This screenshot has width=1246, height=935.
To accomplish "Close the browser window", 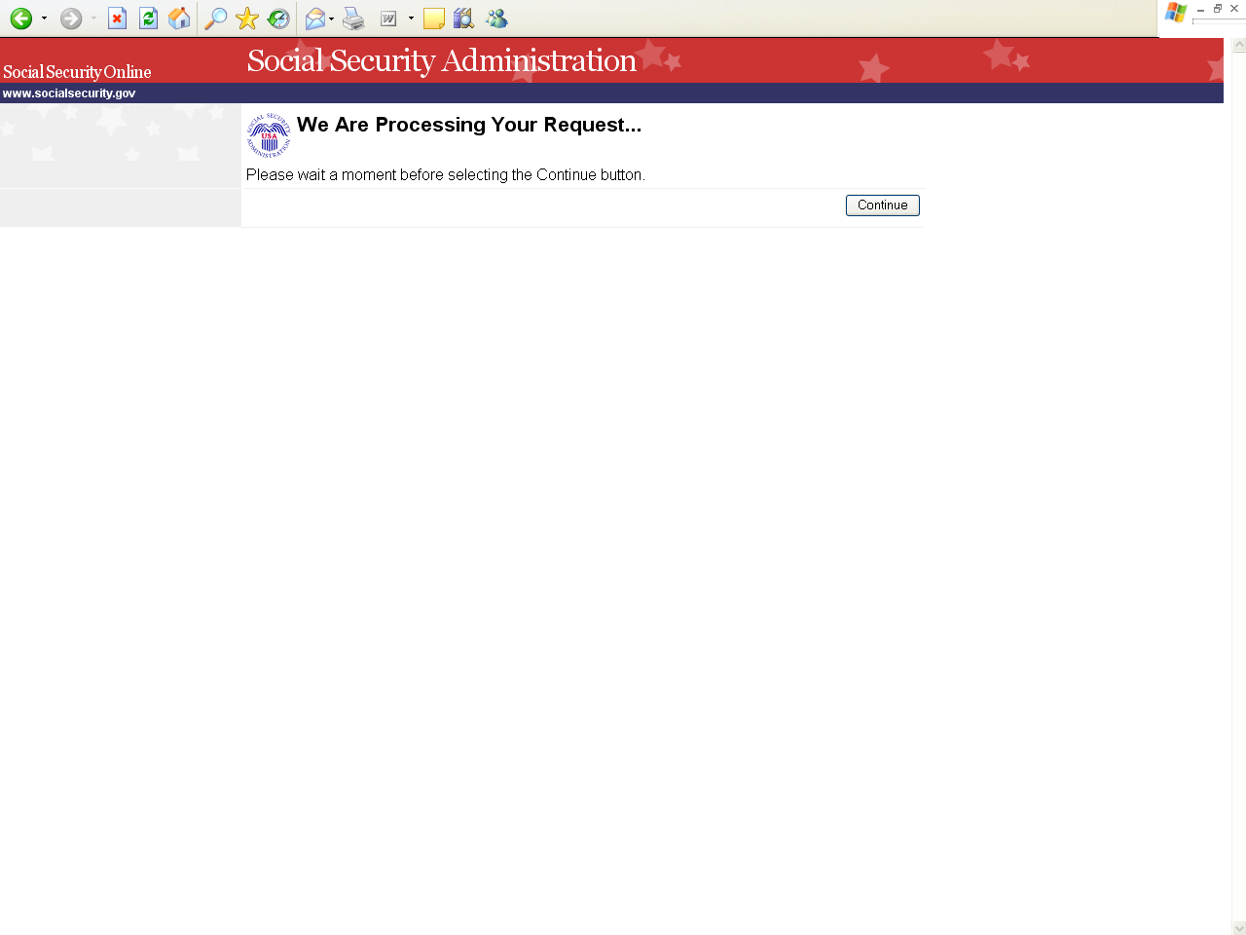I will tap(1234, 9).
